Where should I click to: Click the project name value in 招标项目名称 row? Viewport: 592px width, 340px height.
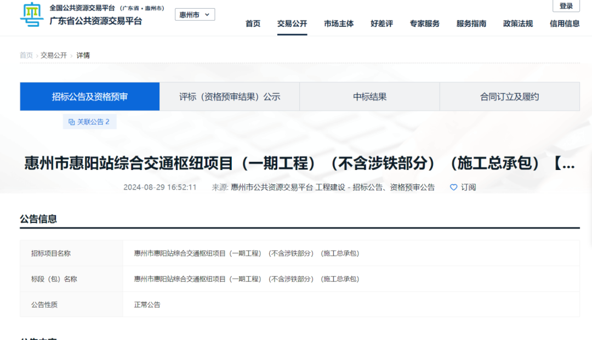247,253
